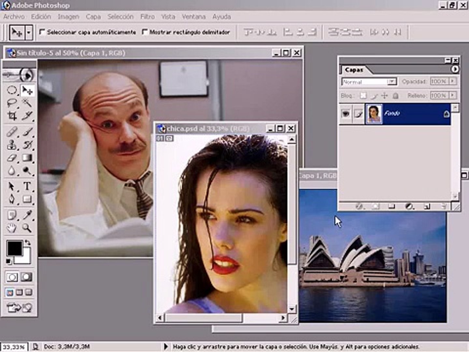This screenshot has height=352, width=469.
Task: Jump to ImageReady from the toolbox
Action: coord(19,307)
